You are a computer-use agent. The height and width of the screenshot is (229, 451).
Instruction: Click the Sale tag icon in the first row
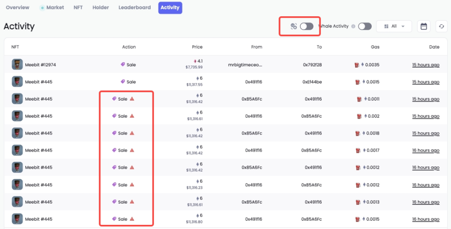[x=123, y=65]
